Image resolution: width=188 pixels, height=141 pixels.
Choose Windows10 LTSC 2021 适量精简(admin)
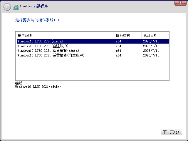tap(48, 51)
